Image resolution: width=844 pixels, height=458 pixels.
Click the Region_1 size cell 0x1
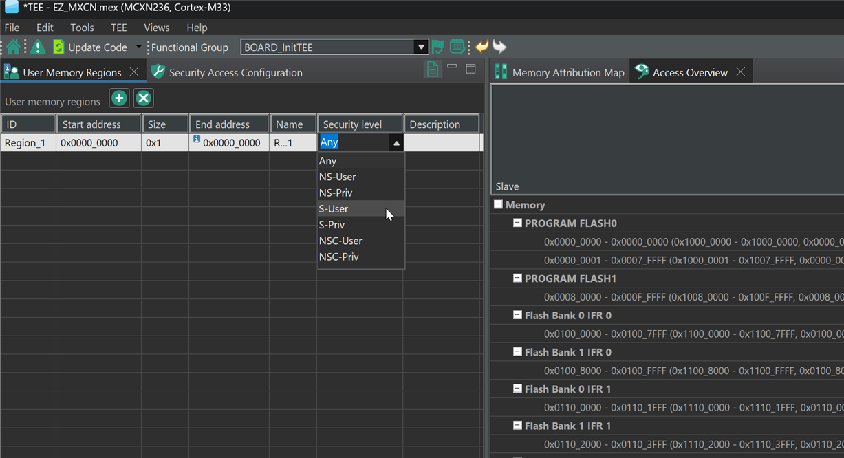(x=165, y=143)
